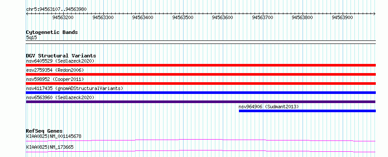Screen dimensions: 388x157
Task: Click ruler position 94563300
Action: click(x=103, y=17)
